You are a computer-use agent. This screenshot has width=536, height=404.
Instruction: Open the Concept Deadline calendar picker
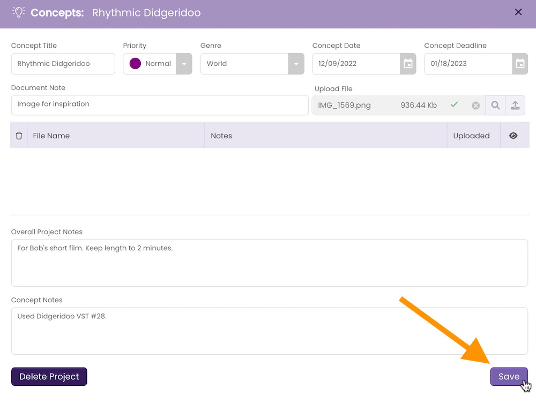point(520,64)
